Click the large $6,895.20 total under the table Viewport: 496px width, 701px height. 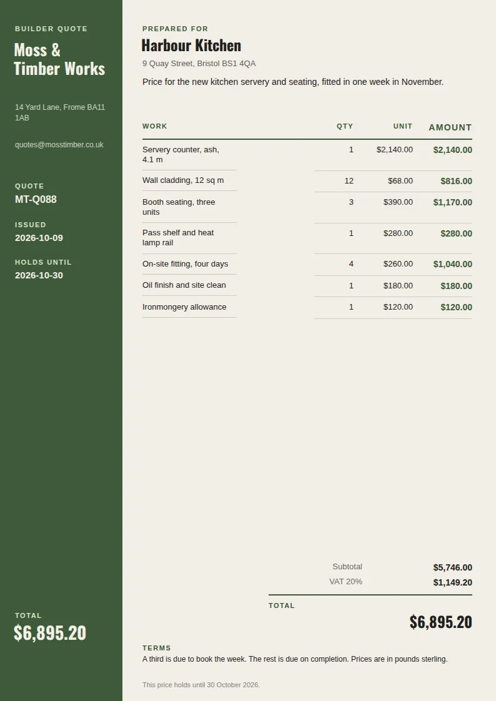point(440,622)
